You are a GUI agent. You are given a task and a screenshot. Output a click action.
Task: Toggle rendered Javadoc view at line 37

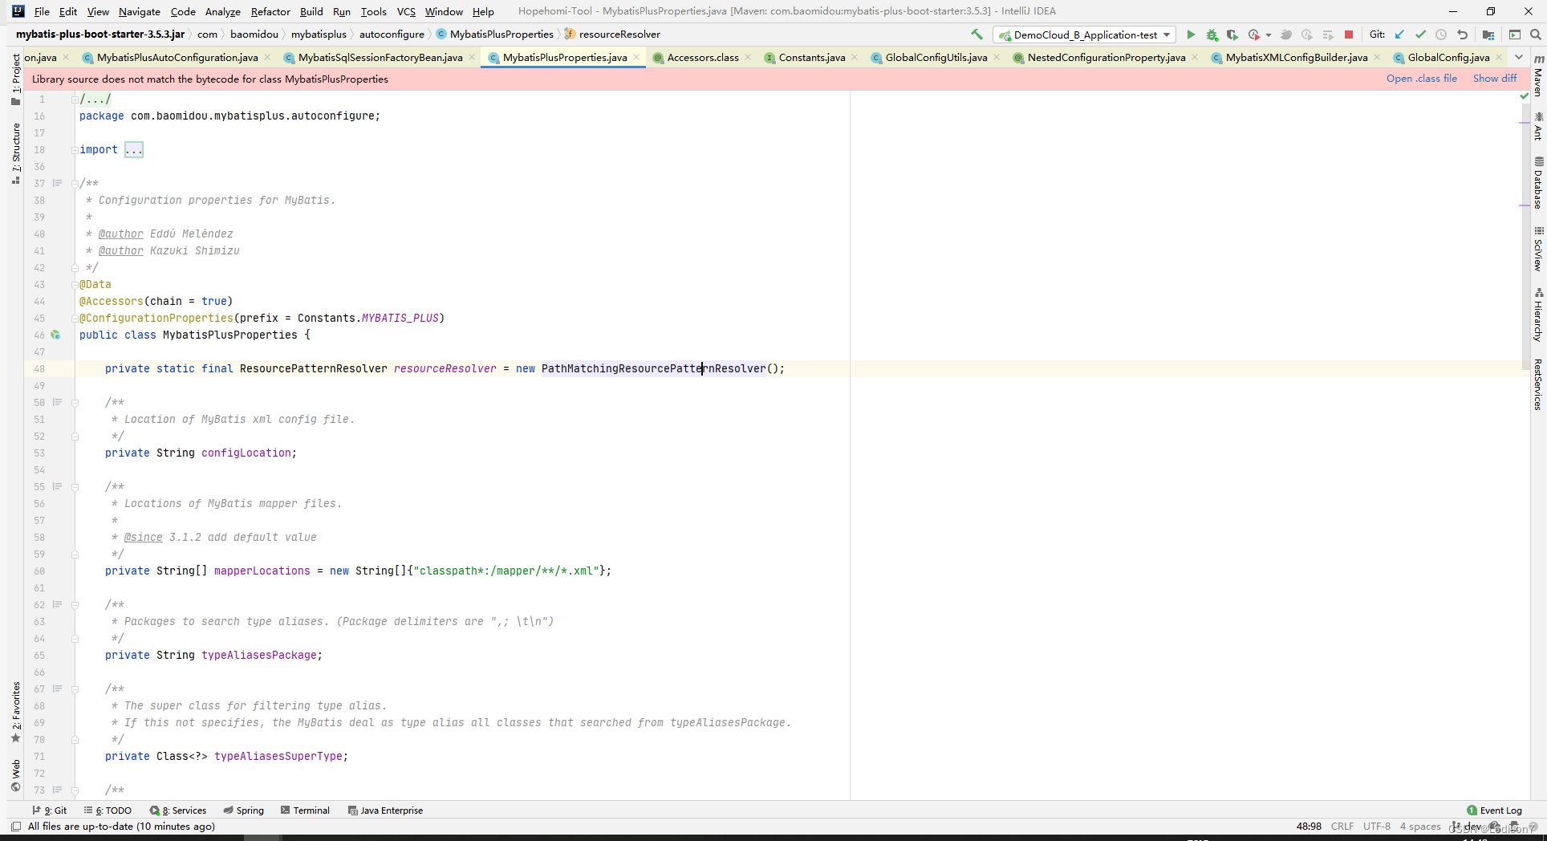coord(57,183)
